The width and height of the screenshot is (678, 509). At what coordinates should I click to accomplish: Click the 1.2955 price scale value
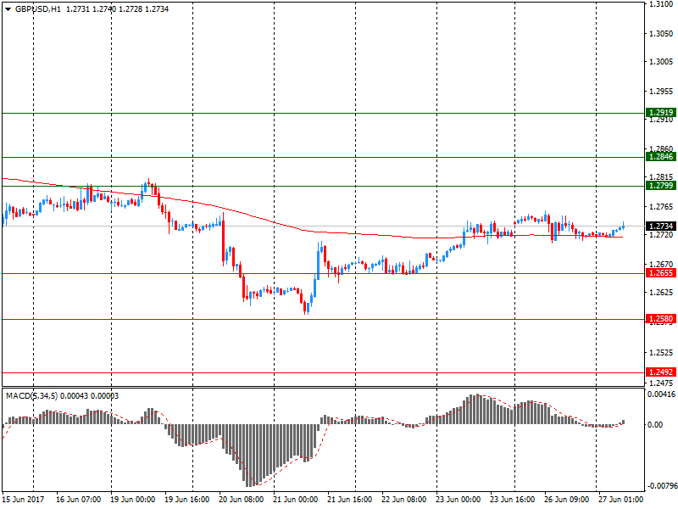tap(661, 92)
